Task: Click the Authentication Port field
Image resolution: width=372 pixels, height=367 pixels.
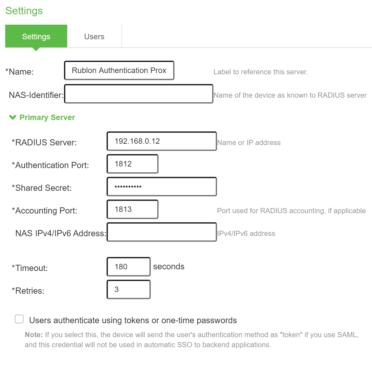Action: 132,164
